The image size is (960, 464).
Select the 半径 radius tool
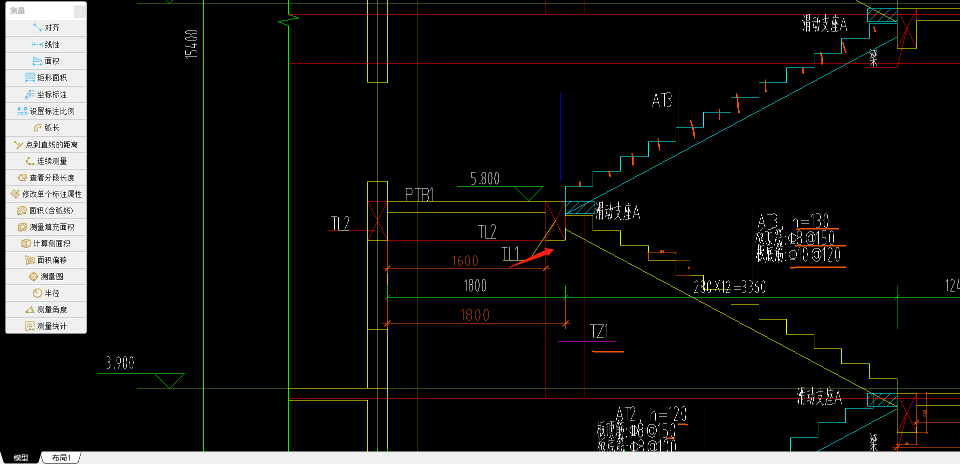(46, 293)
